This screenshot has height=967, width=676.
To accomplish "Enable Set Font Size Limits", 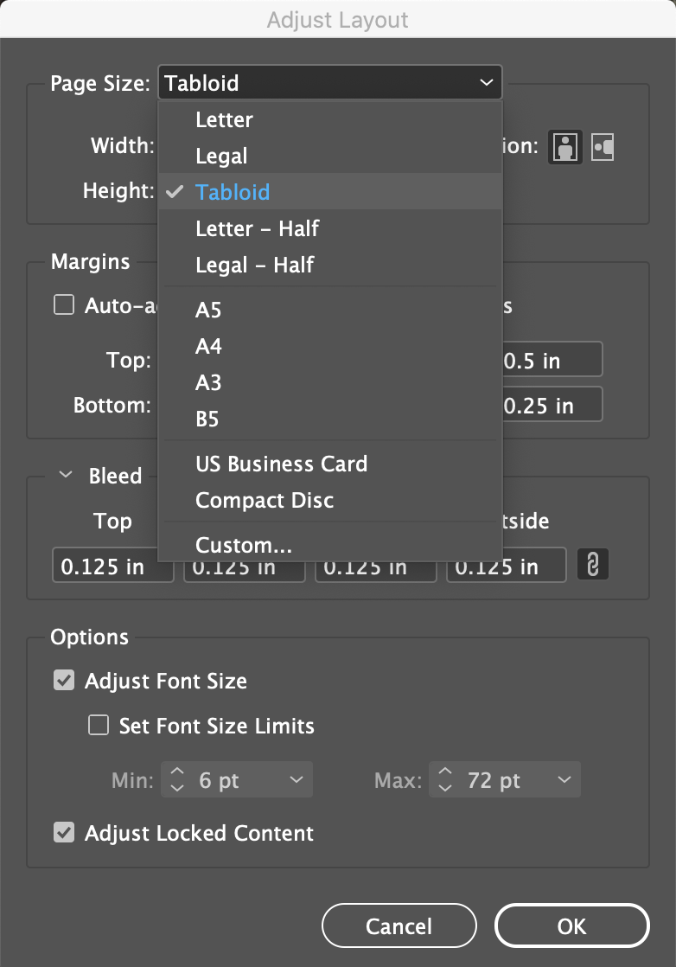I will click(99, 725).
